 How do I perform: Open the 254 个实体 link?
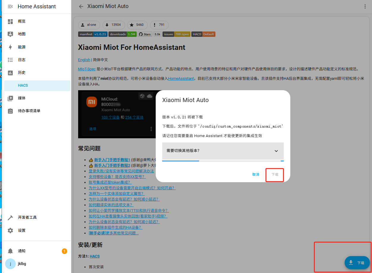[134, 117]
